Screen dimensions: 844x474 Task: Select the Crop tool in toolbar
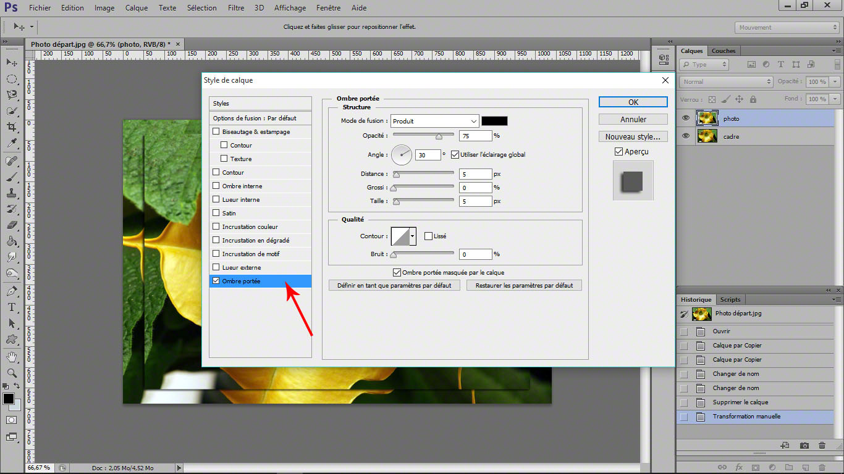tap(12, 127)
